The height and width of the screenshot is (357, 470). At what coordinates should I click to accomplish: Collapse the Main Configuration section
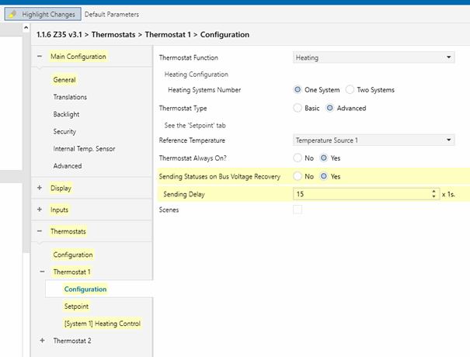coord(40,57)
